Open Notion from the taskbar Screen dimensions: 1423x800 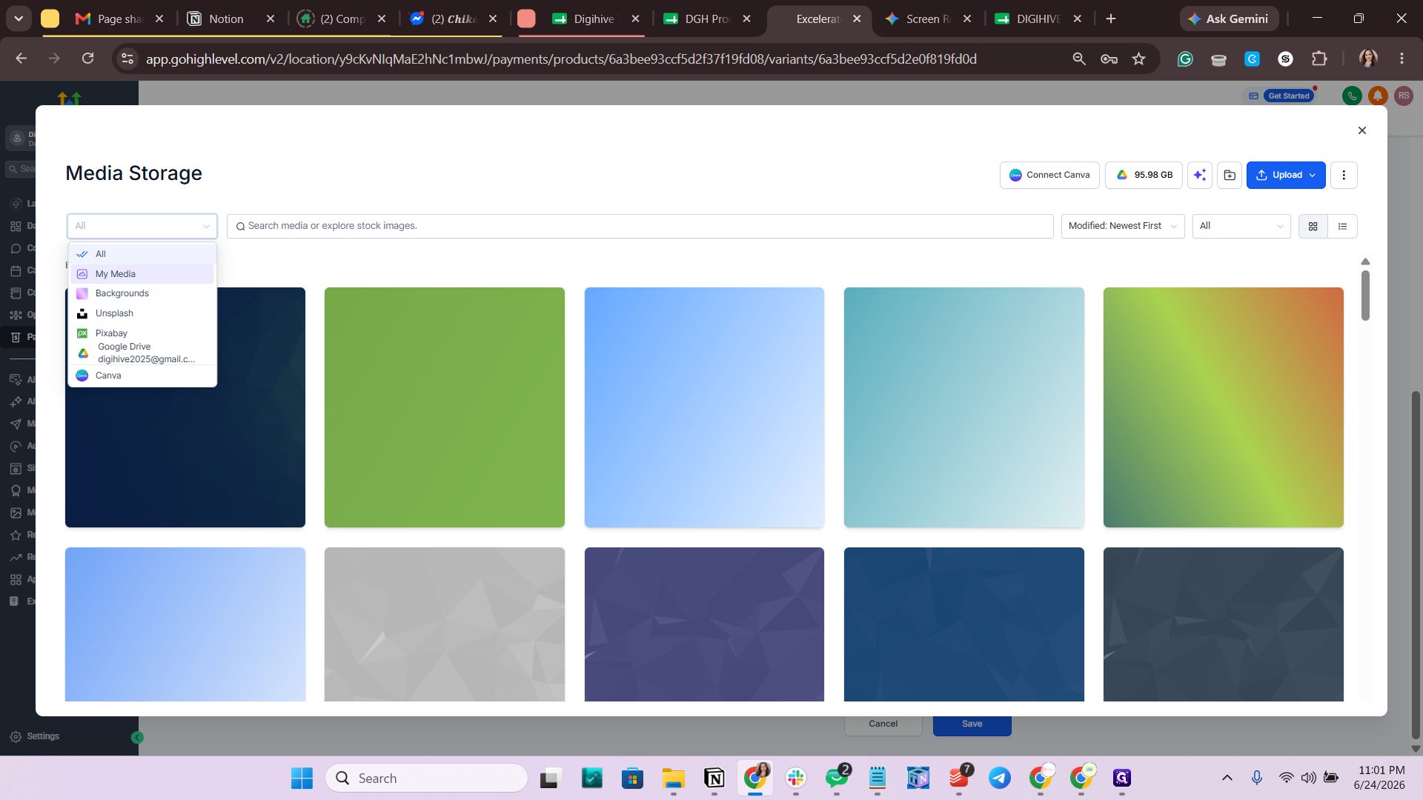pyautogui.click(x=714, y=779)
